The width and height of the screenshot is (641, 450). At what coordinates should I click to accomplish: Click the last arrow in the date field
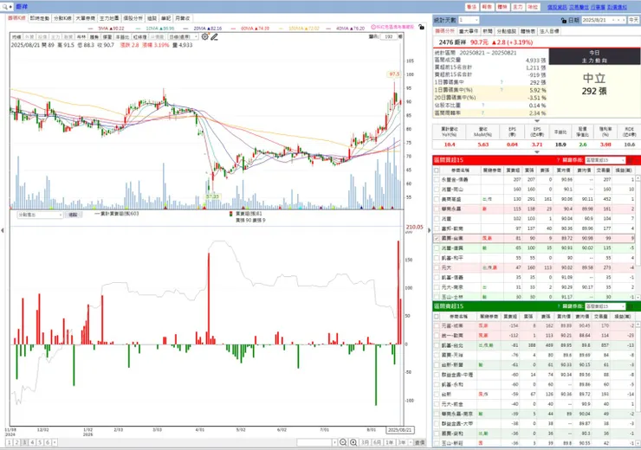(624, 20)
